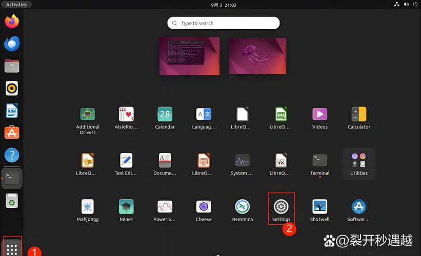The height and width of the screenshot is (256, 421).
Task: Open Terminal from the app grid
Action: point(320,164)
